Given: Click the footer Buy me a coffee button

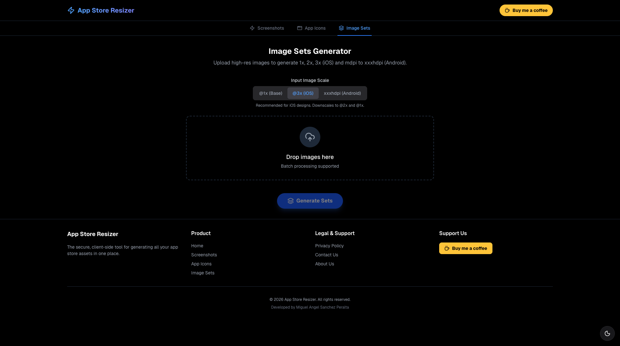Looking at the screenshot, I should click(x=466, y=248).
